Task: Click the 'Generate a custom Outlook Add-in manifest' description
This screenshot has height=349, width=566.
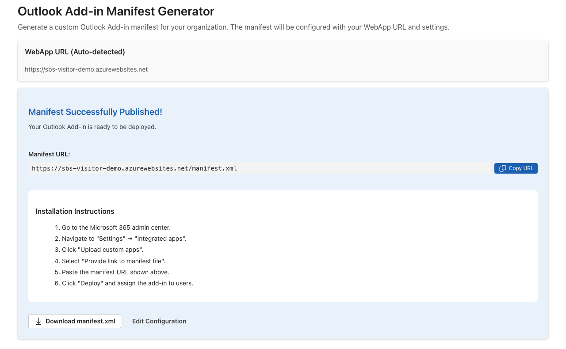Action: point(233,27)
